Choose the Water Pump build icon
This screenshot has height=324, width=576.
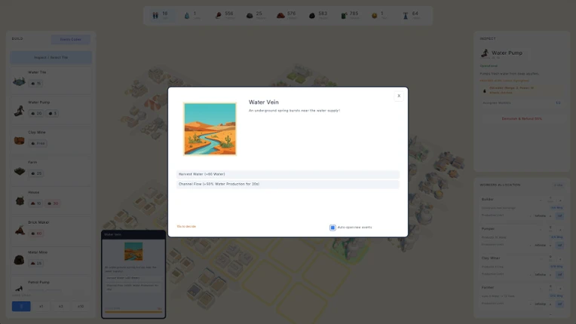(19, 111)
